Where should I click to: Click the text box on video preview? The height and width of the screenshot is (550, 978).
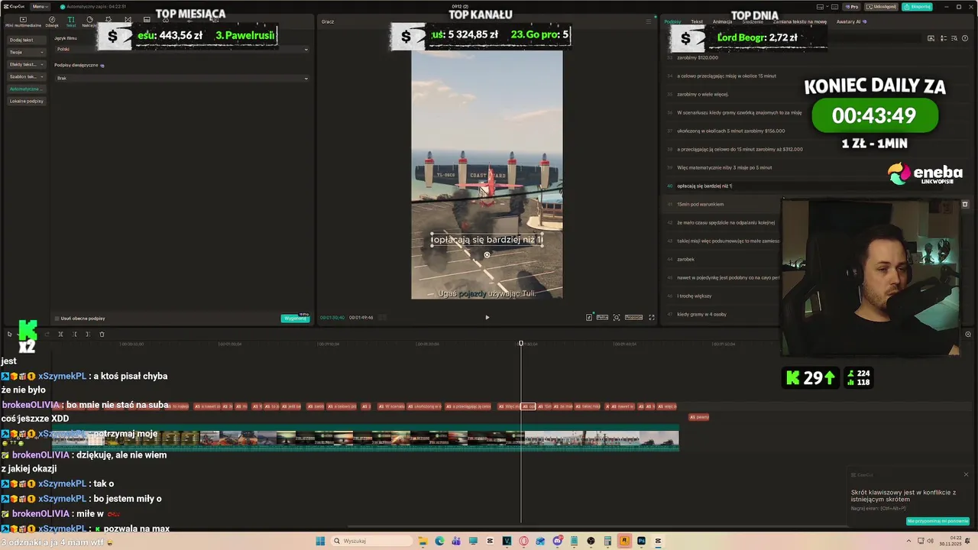pos(487,240)
